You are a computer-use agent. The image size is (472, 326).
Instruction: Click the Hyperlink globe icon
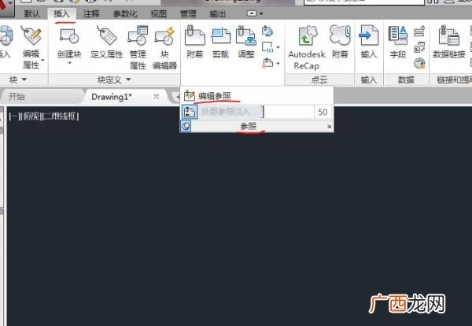click(x=419, y=63)
